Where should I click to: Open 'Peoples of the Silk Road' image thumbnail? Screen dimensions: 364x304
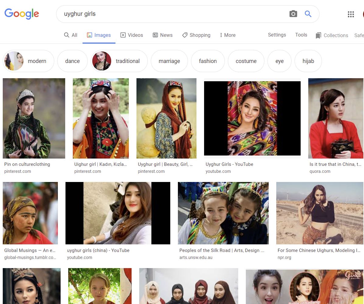pyautogui.click(x=223, y=213)
